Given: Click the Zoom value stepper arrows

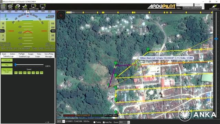Looking at the screenshot, I should click(129, 122).
